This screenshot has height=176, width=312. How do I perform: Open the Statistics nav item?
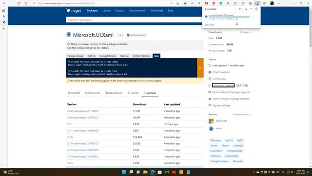point(120,11)
